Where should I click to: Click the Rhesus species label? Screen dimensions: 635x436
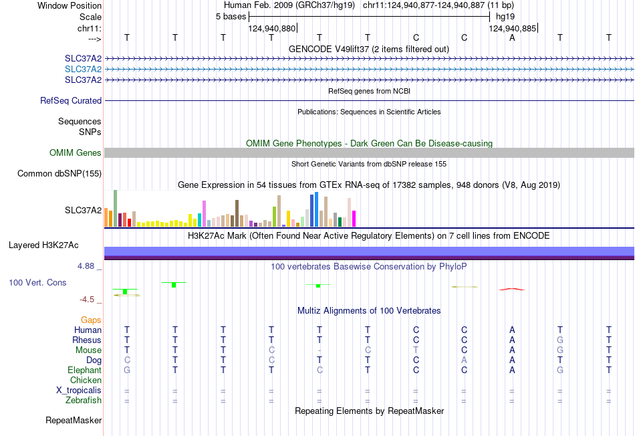point(87,340)
